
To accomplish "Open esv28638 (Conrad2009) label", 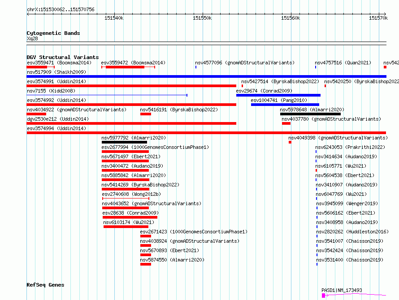I will [130, 213].
